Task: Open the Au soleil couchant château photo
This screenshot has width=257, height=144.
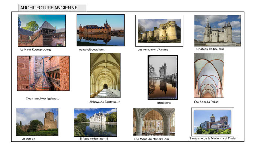Action: tap(100, 30)
